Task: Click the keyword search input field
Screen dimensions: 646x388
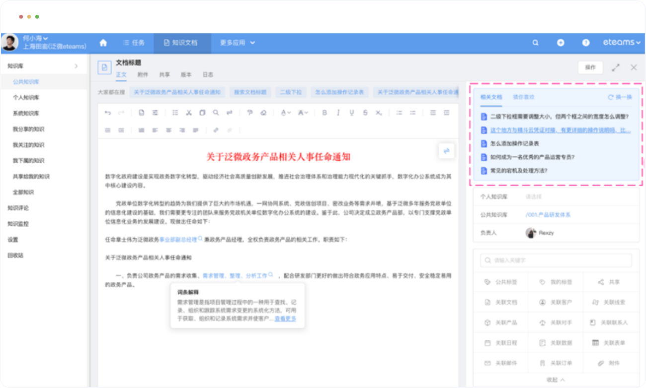Action: pos(556,260)
